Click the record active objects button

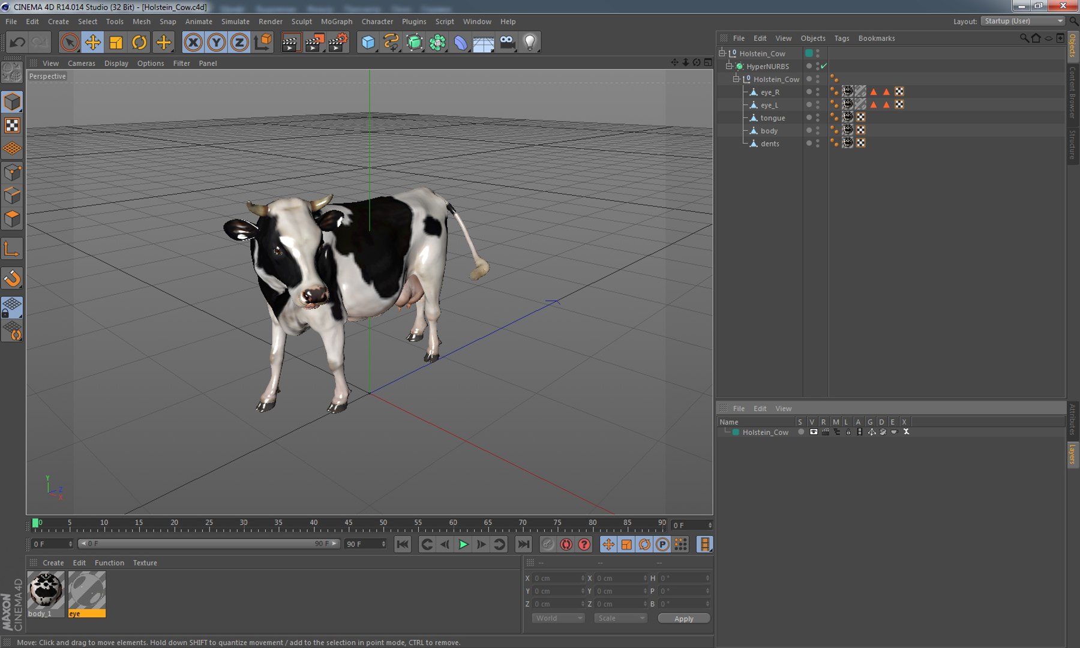pyautogui.click(x=548, y=544)
